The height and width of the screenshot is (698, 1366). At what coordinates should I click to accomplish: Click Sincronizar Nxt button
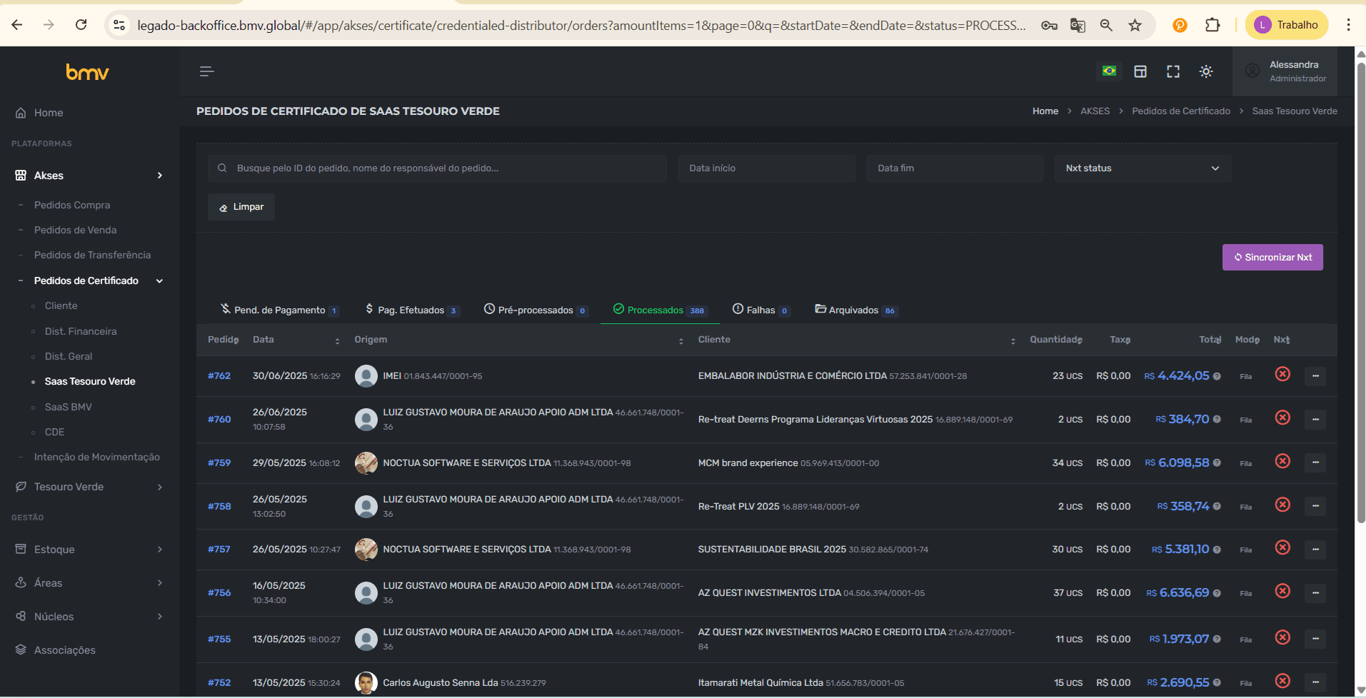click(x=1272, y=258)
